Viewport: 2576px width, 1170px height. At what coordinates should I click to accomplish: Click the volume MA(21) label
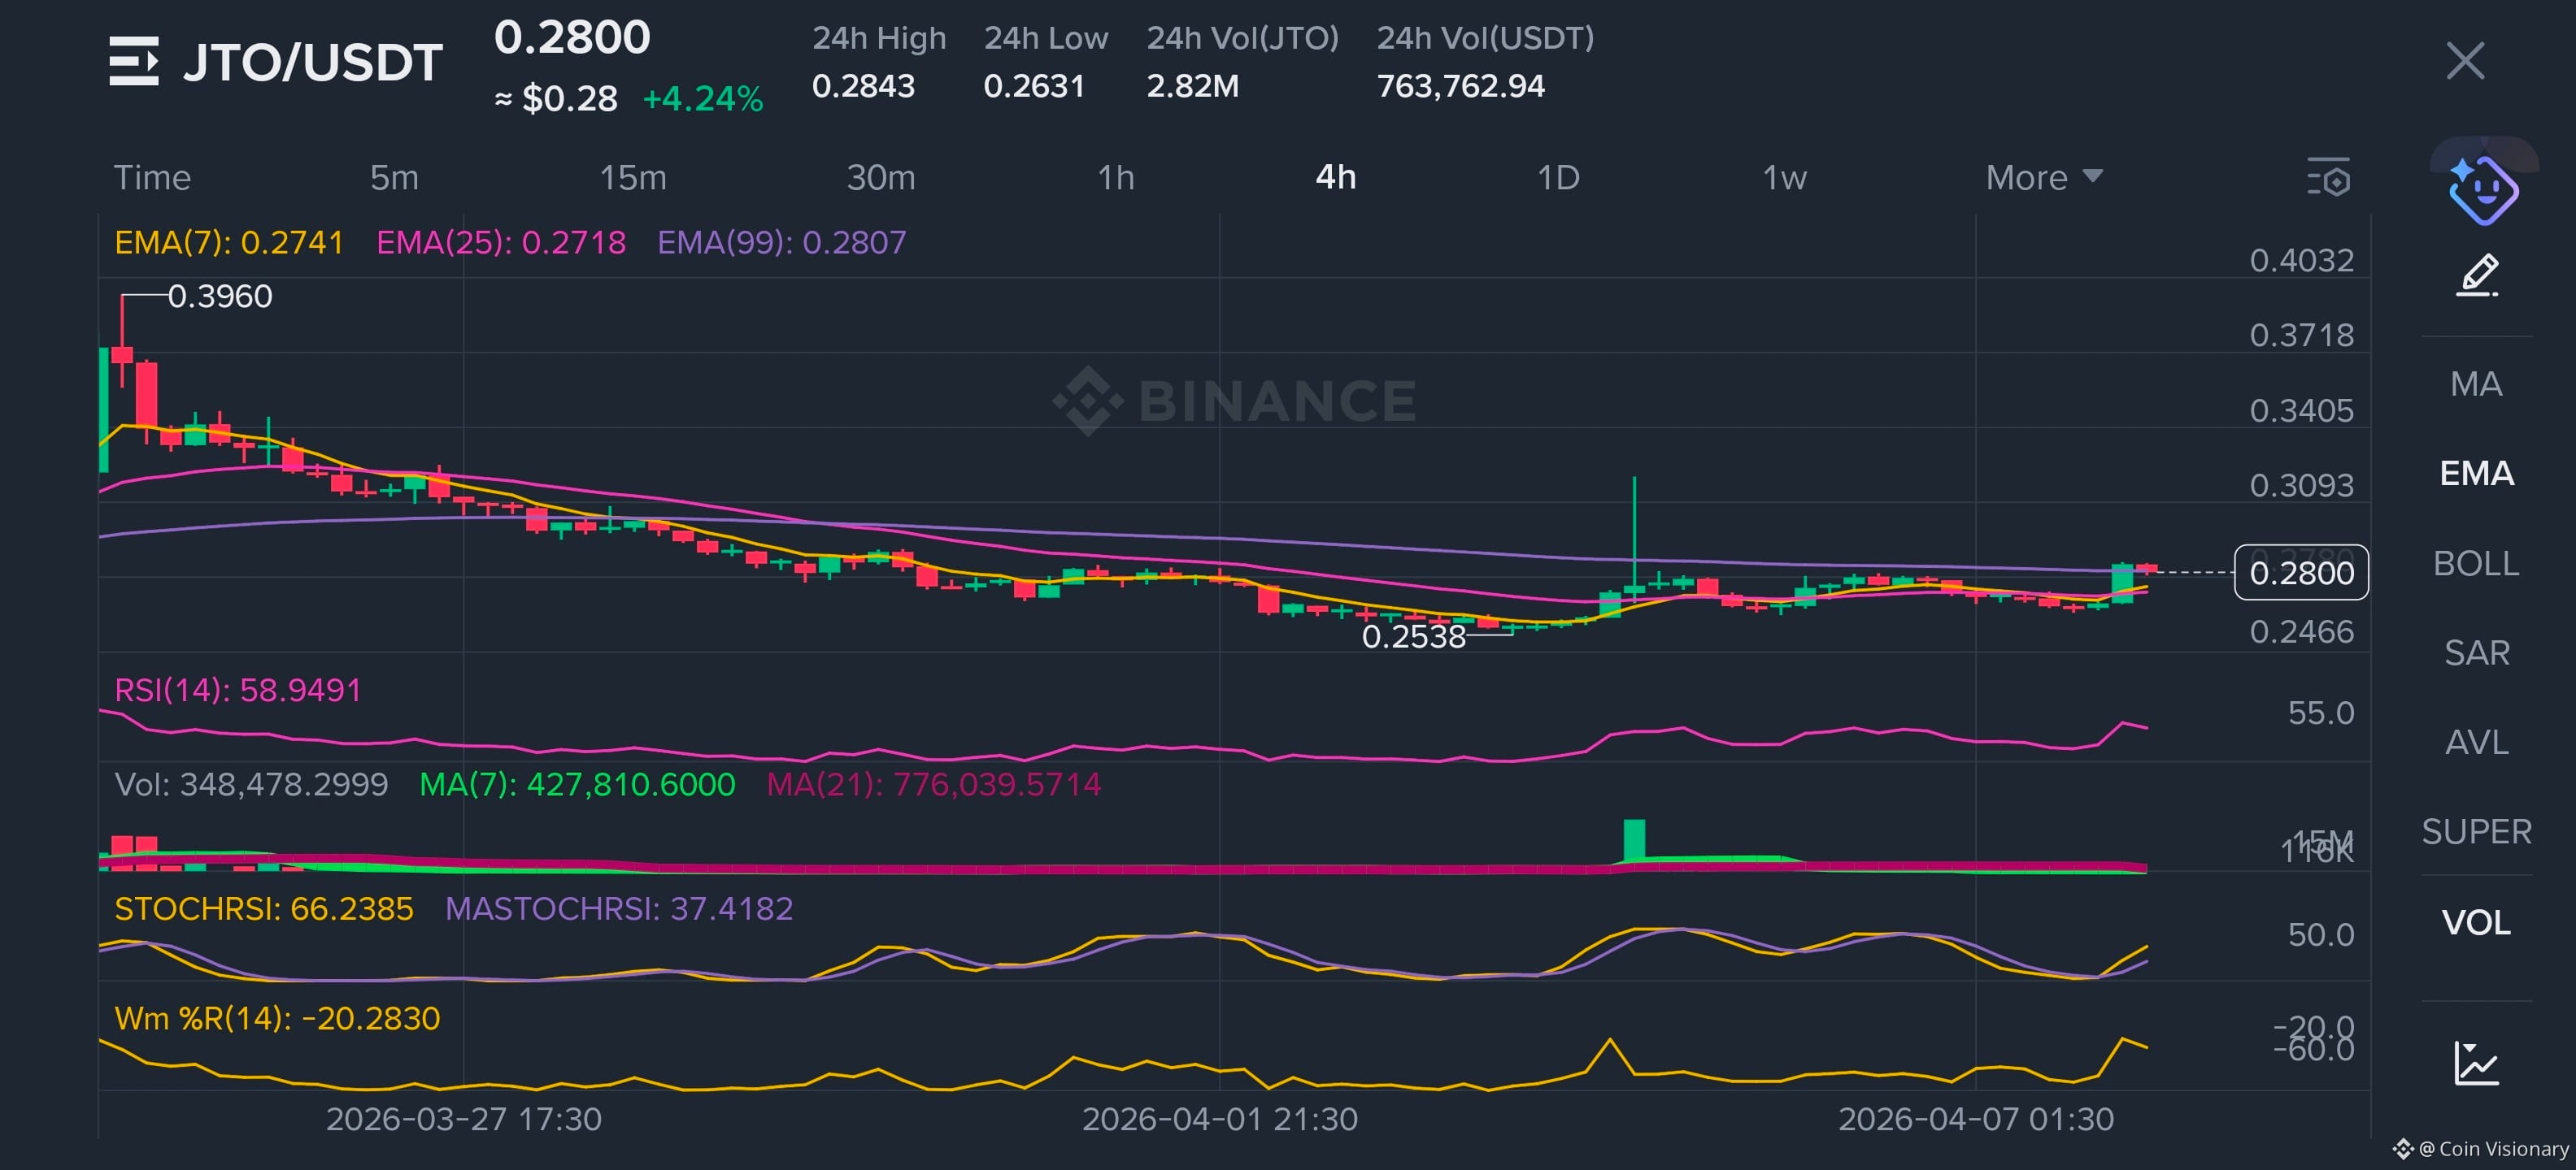[x=934, y=784]
